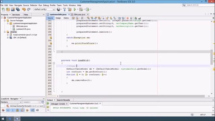Click the Build Project hammer icon
Image resolution: width=215 pixels, height=121 pixels.
click(x=64, y=9)
